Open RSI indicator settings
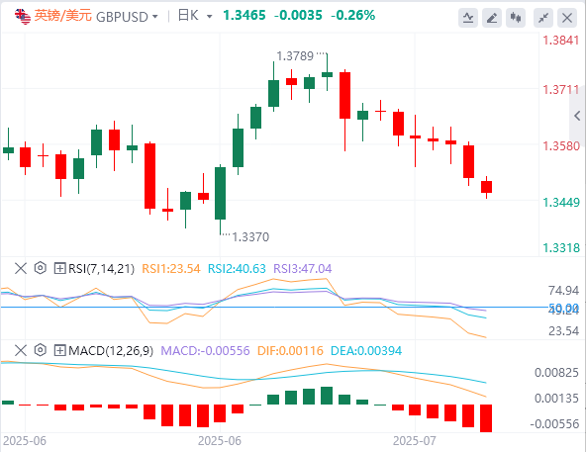 coord(41,268)
